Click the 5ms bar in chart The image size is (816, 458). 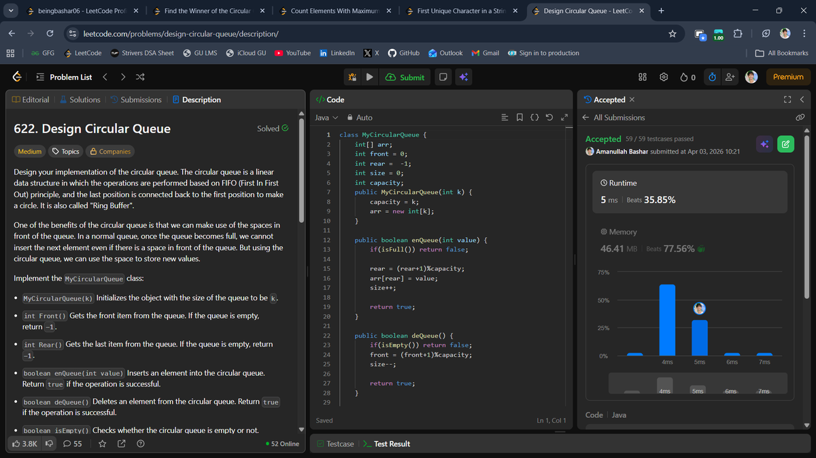pyautogui.click(x=700, y=338)
